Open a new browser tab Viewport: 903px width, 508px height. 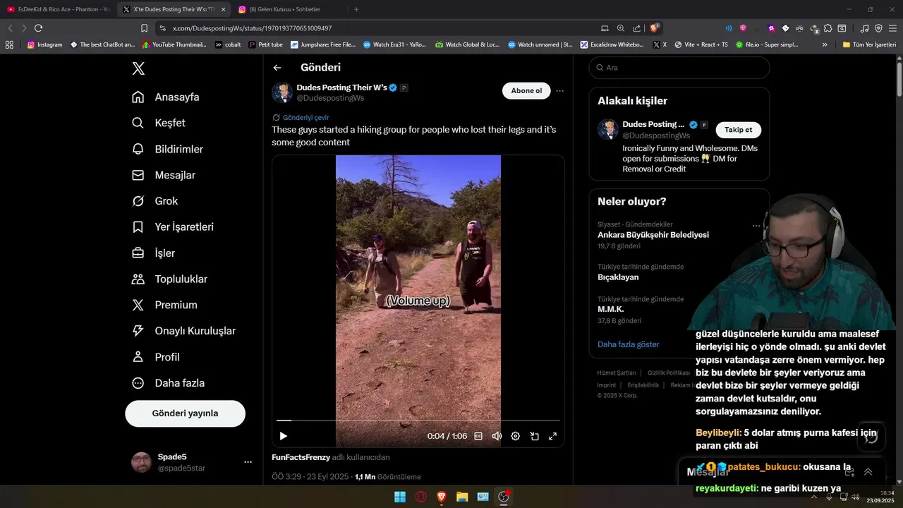click(x=356, y=9)
